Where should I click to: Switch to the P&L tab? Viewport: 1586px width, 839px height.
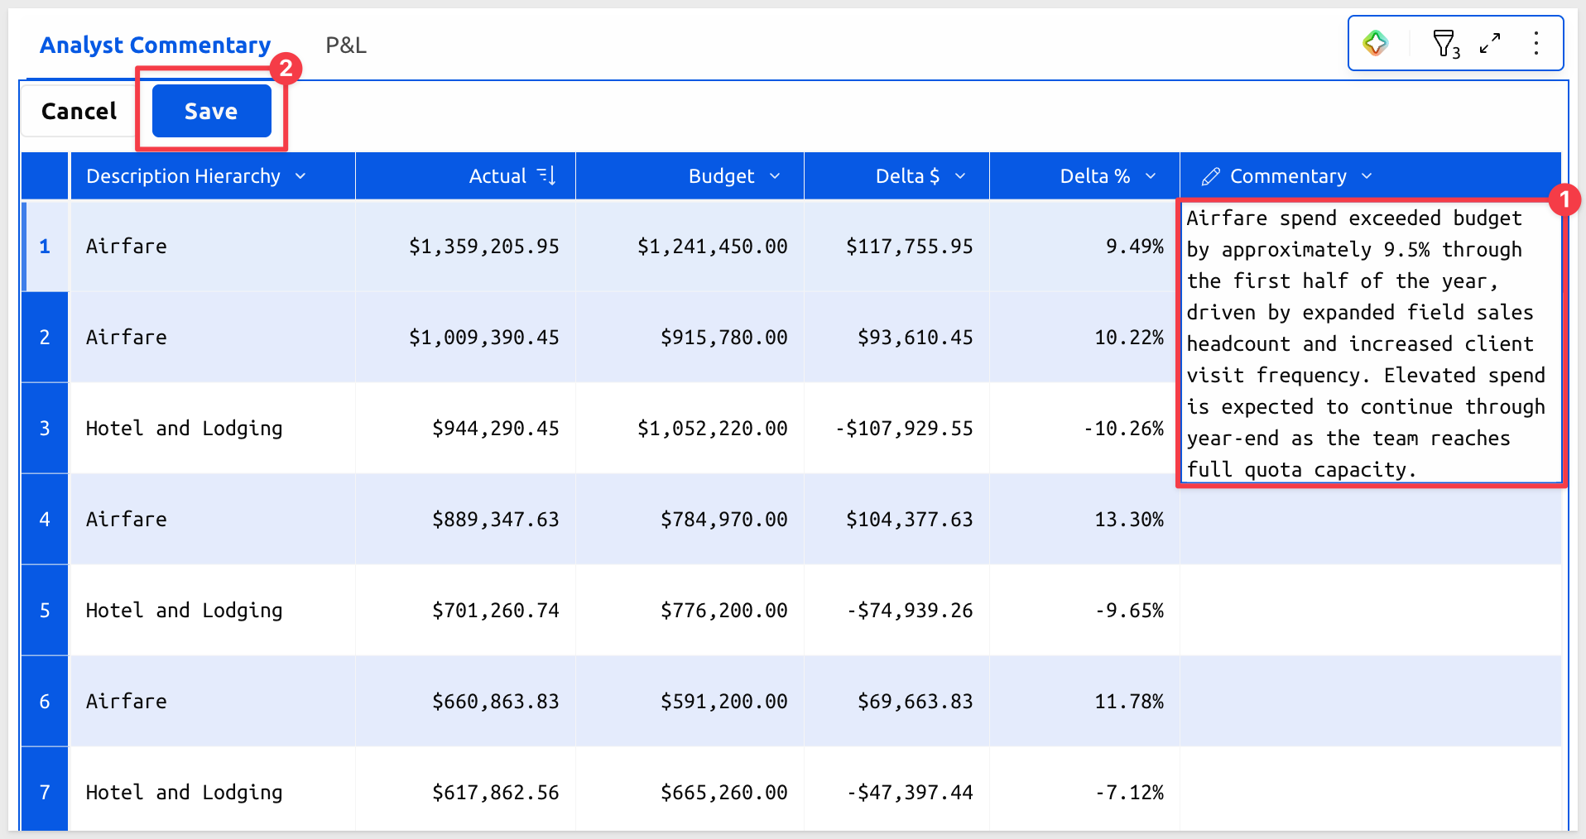click(346, 46)
